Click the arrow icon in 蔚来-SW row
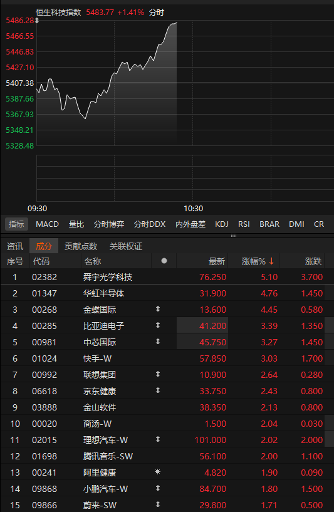334x512 pixels. 158,504
